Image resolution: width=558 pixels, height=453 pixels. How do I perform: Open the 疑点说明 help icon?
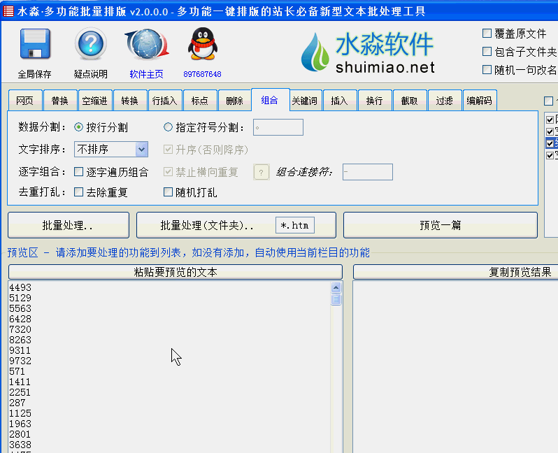(90, 46)
